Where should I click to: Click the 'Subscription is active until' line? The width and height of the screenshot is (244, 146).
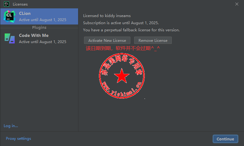click(121, 23)
